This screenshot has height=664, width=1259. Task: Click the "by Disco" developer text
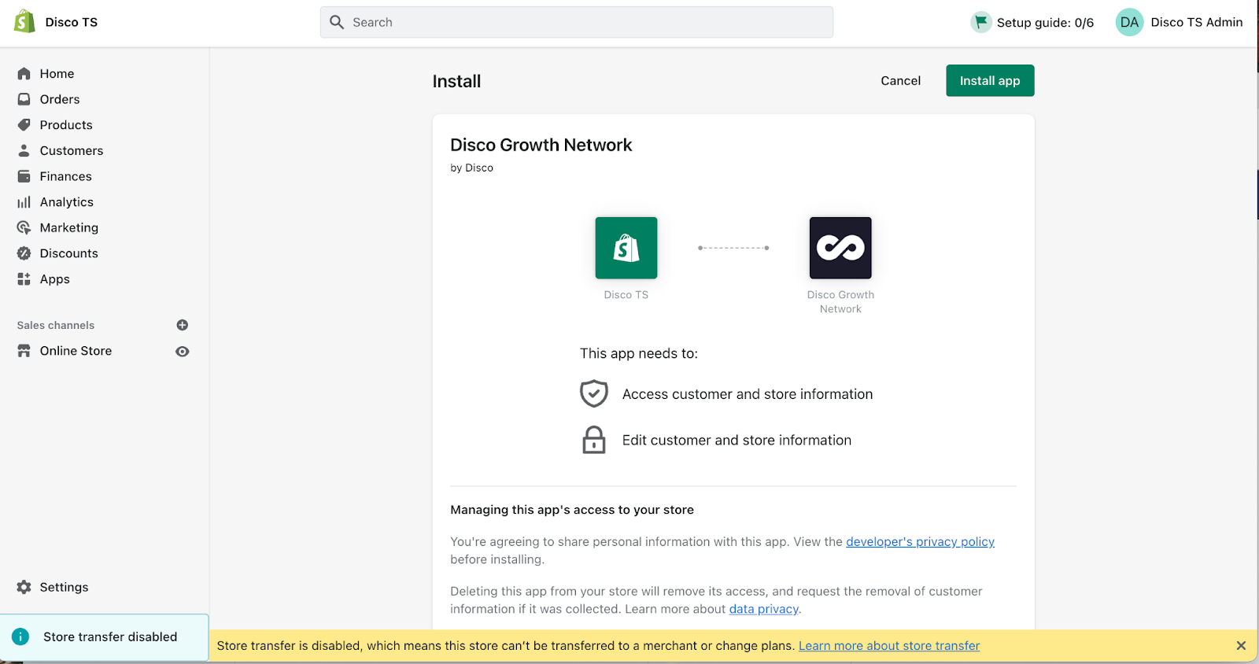tap(471, 168)
